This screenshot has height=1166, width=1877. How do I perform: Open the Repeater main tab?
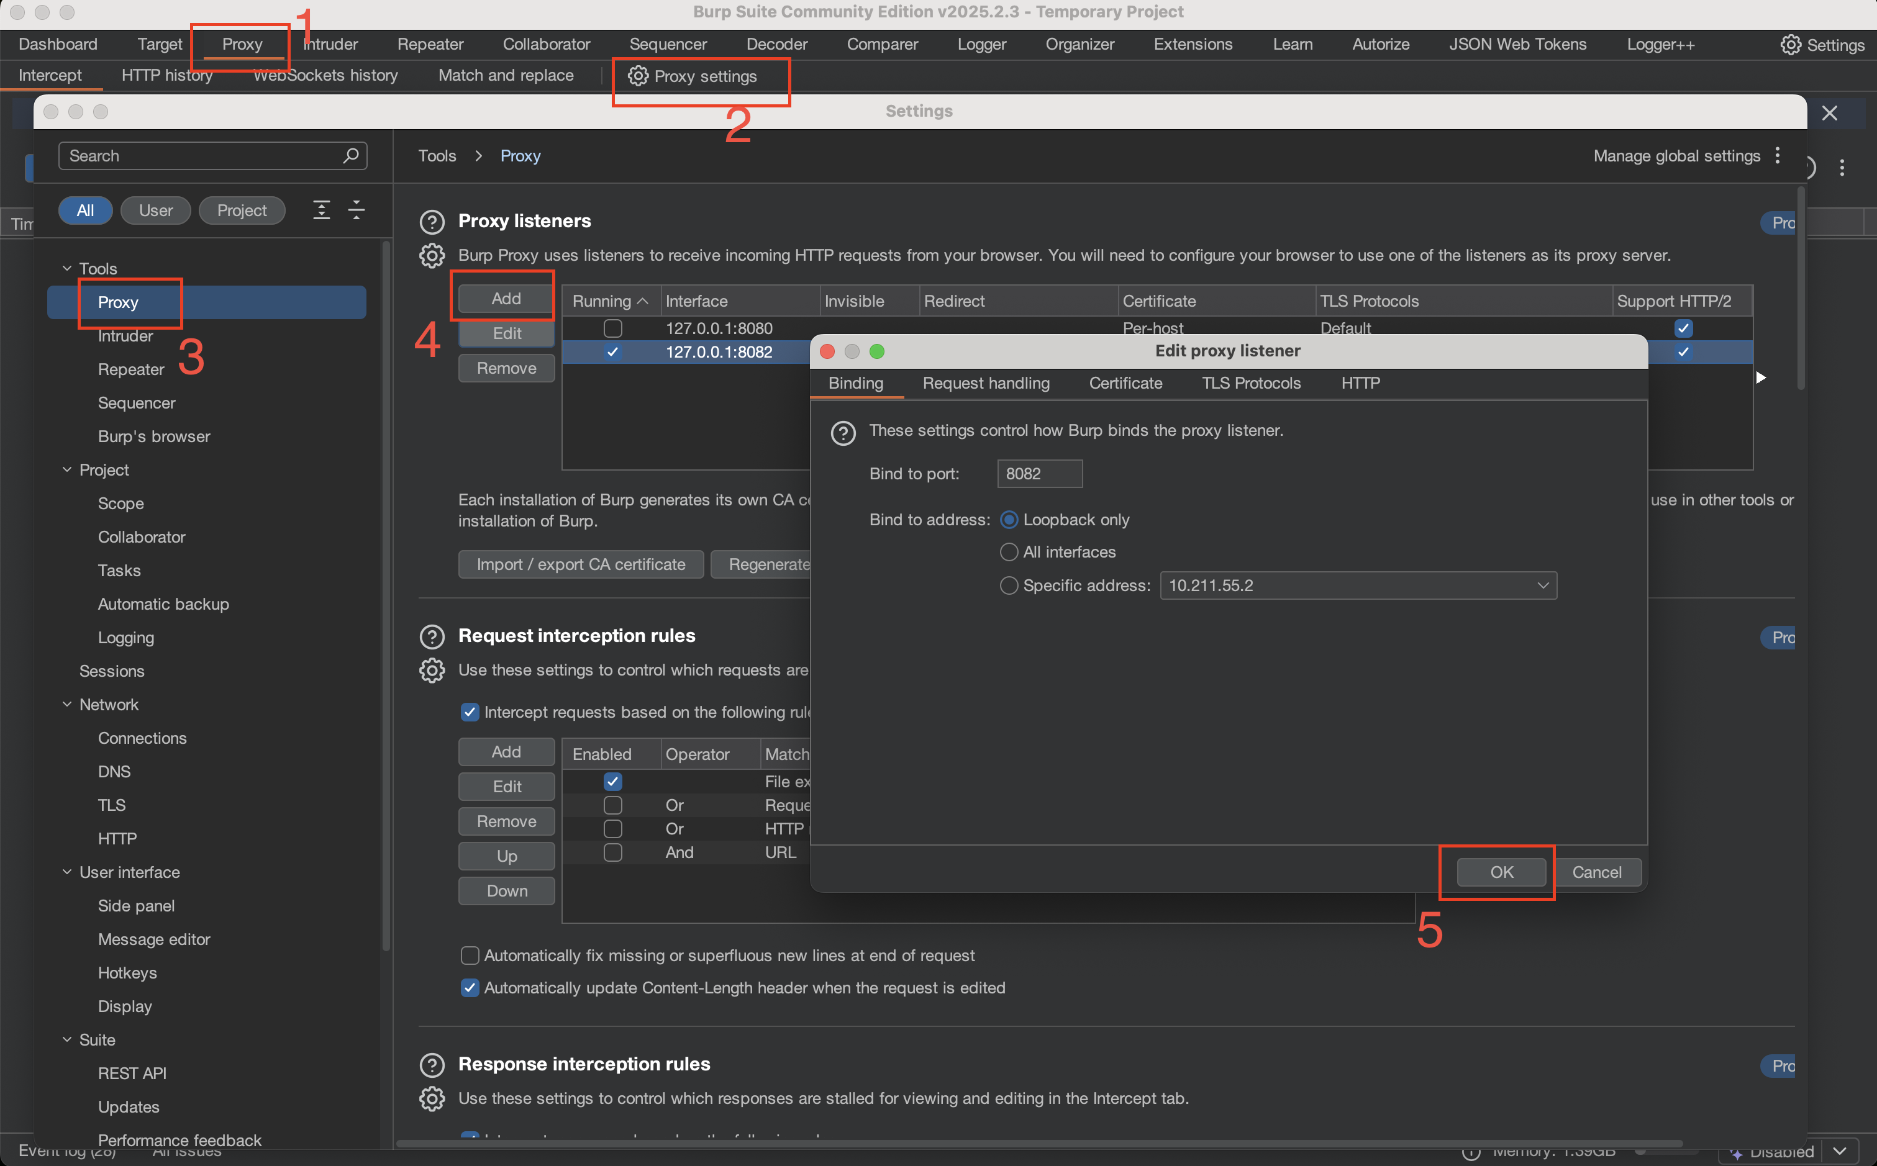[x=430, y=44]
